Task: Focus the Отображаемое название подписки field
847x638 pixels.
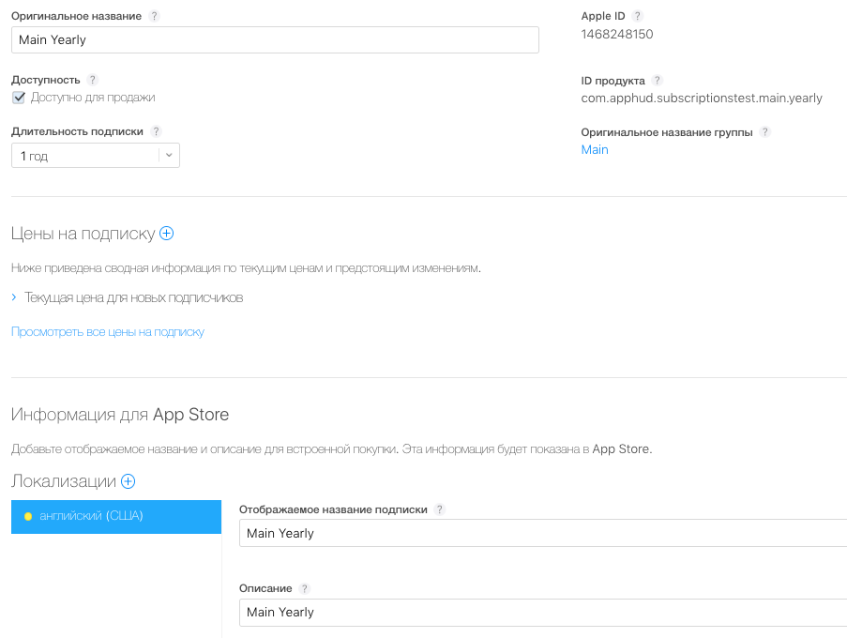Action: [542, 533]
